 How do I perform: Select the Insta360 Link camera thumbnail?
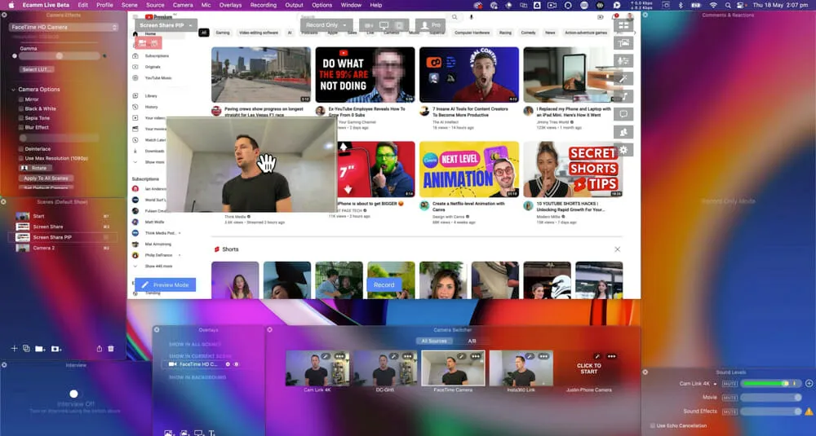coord(523,370)
